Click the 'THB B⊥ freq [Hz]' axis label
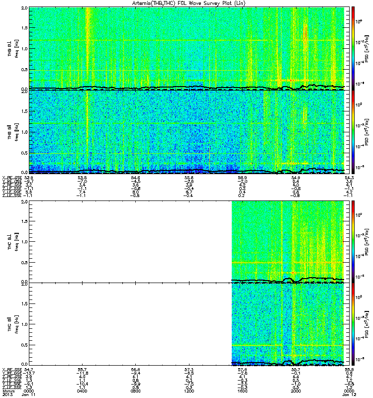 (x=13, y=48)
